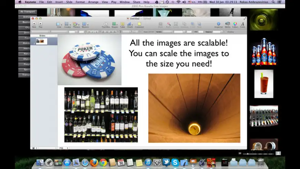Click the Group toolbar icon
Screen dimensions: 300x169
pyautogui.click(x=176, y=25)
